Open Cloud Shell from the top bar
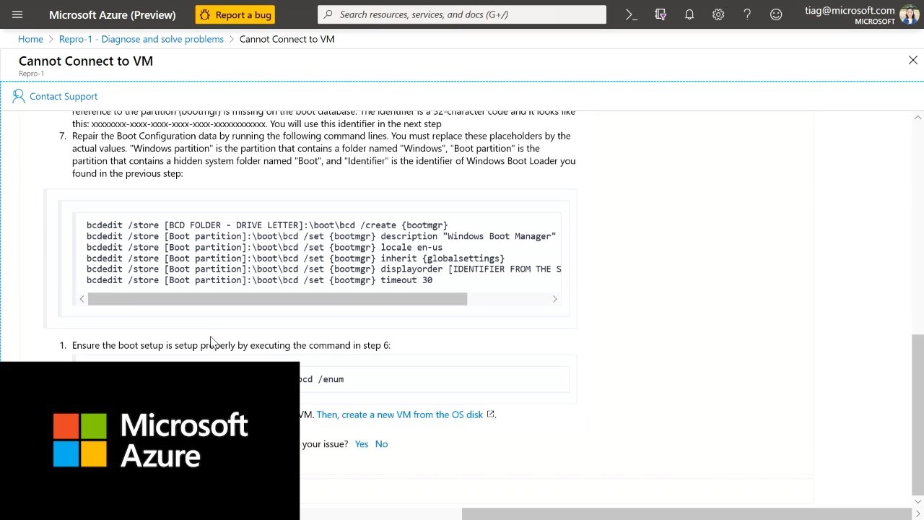The image size is (924, 520). [632, 14]
